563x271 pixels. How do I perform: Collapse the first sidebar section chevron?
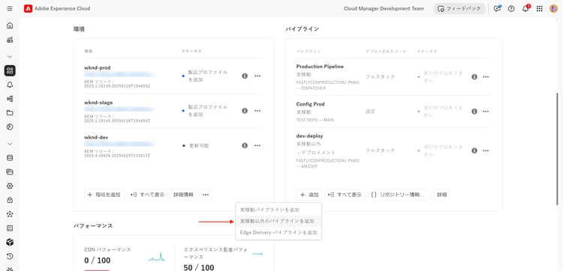pyautogui.click(x=10, y=57)
